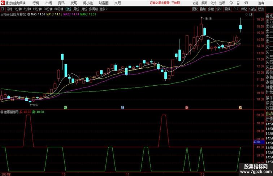
Task: Open the 交易 menu
Action: point(117,3)
